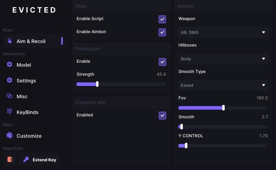The width and height of the screenshot is (276, 170).
Task: Click the orange exit door icon
Action: [10, 159]
